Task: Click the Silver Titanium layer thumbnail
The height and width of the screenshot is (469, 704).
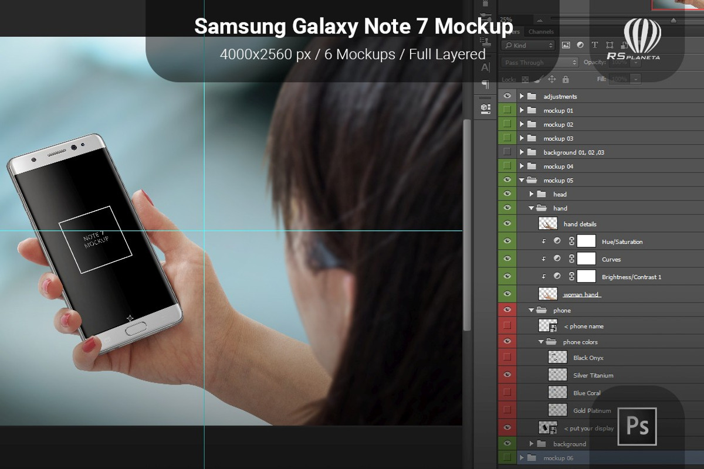Action: pyautogui.click(x=557, y=375)
